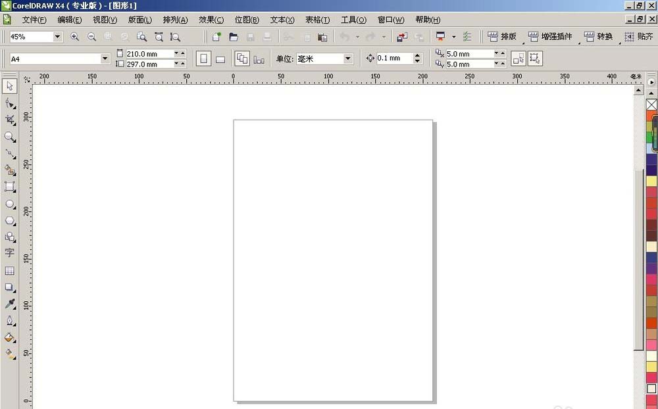Click the 增强插件 toolbar button
Image resolution: width=658 pixels, height=409 pixels.
pyautogui.click(x=550, y=37)
